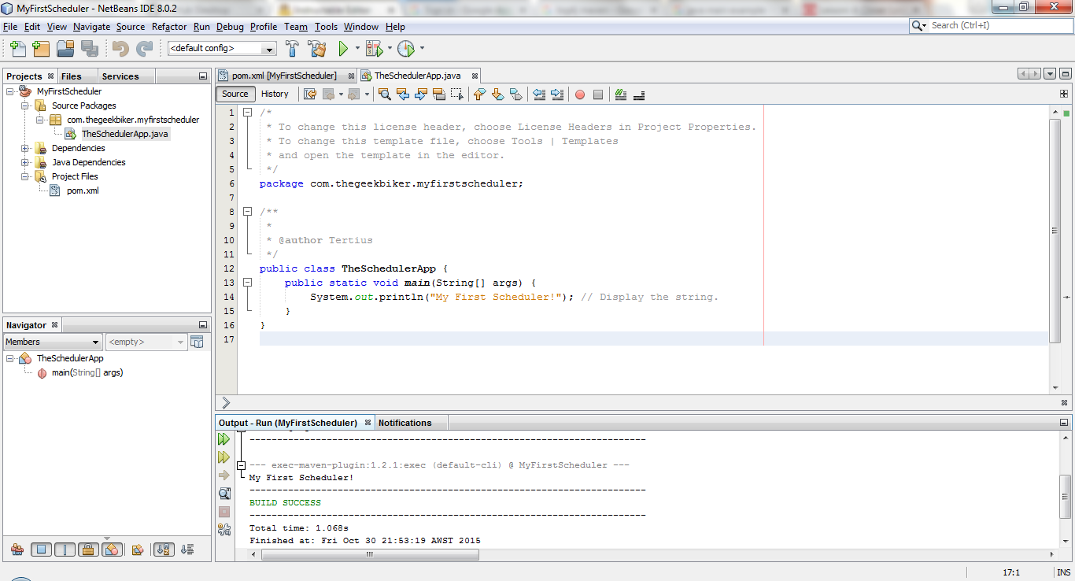The width and height of the screenshot is (1075, 581).
Task: Click the Find Selection magnifier icon
Action: [x=385, y=94]
